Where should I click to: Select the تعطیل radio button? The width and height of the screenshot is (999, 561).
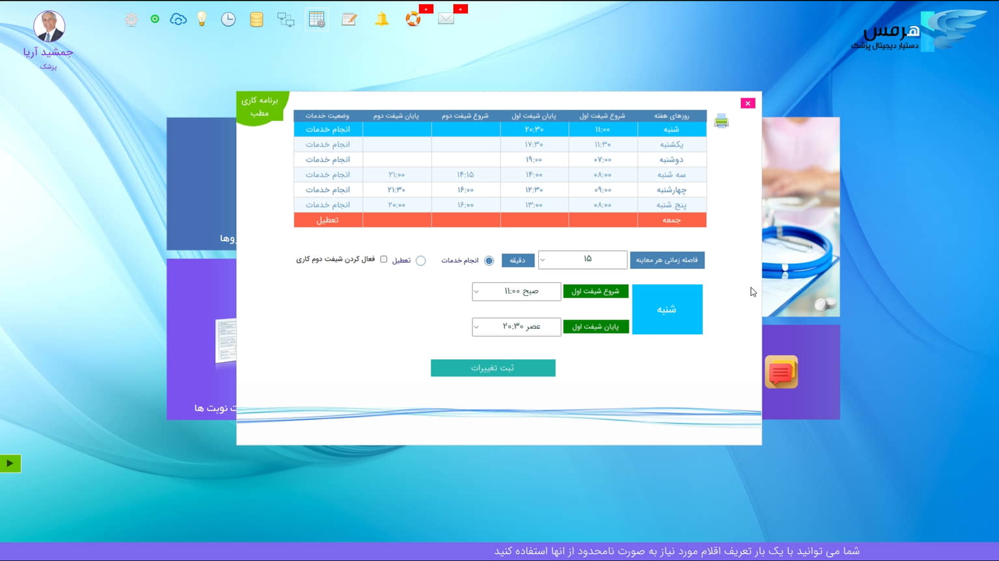420,261
